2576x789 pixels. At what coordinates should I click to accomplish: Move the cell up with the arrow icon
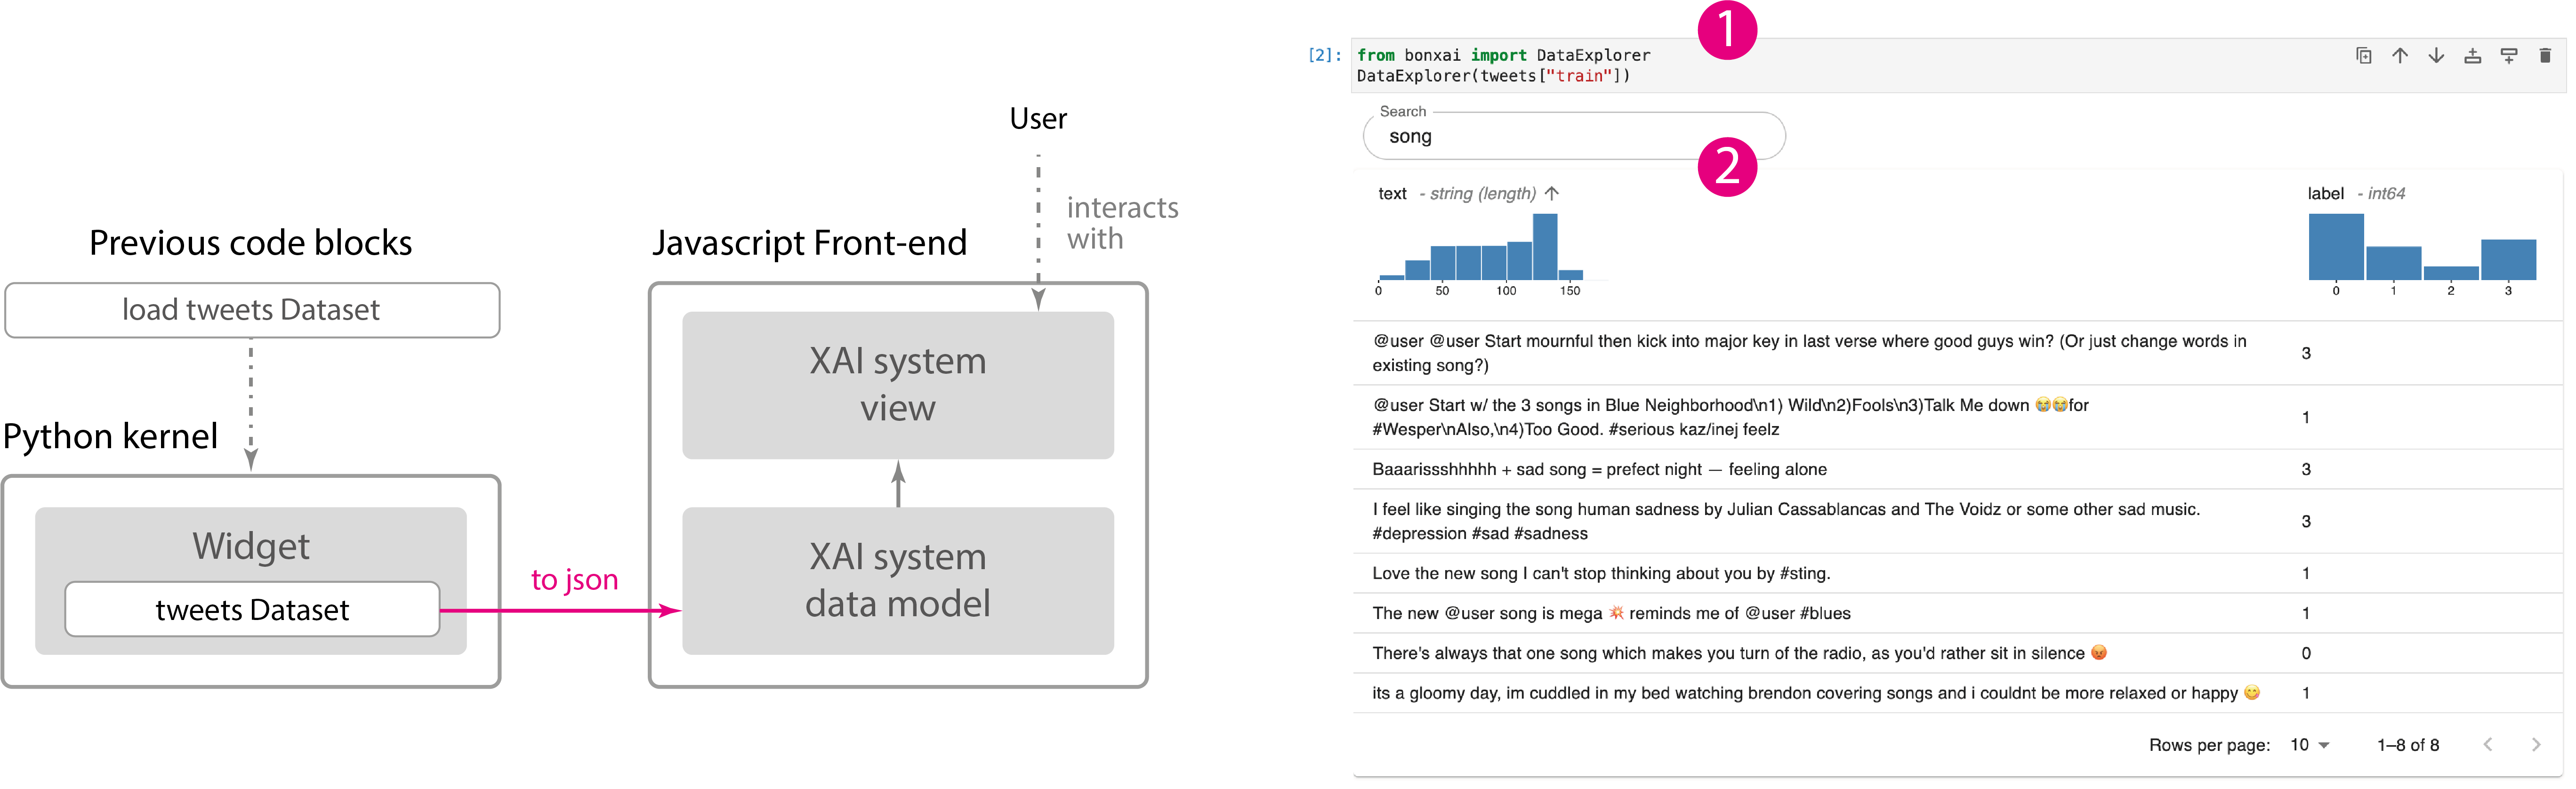pyautogui.click(x=2399, y=56)
